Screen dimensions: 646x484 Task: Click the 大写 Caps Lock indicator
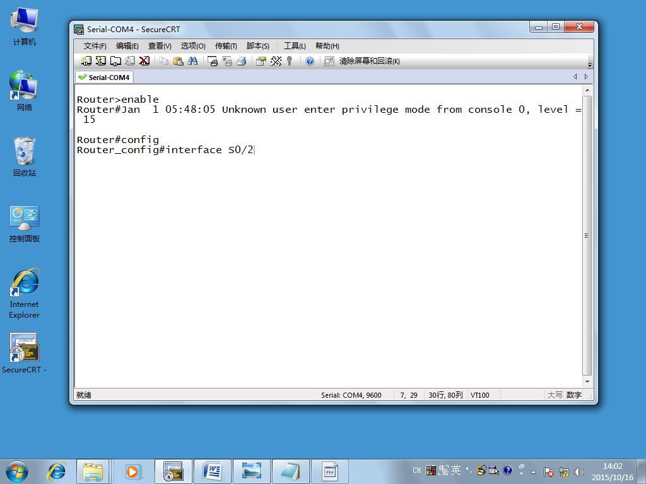tap(555, 395)
